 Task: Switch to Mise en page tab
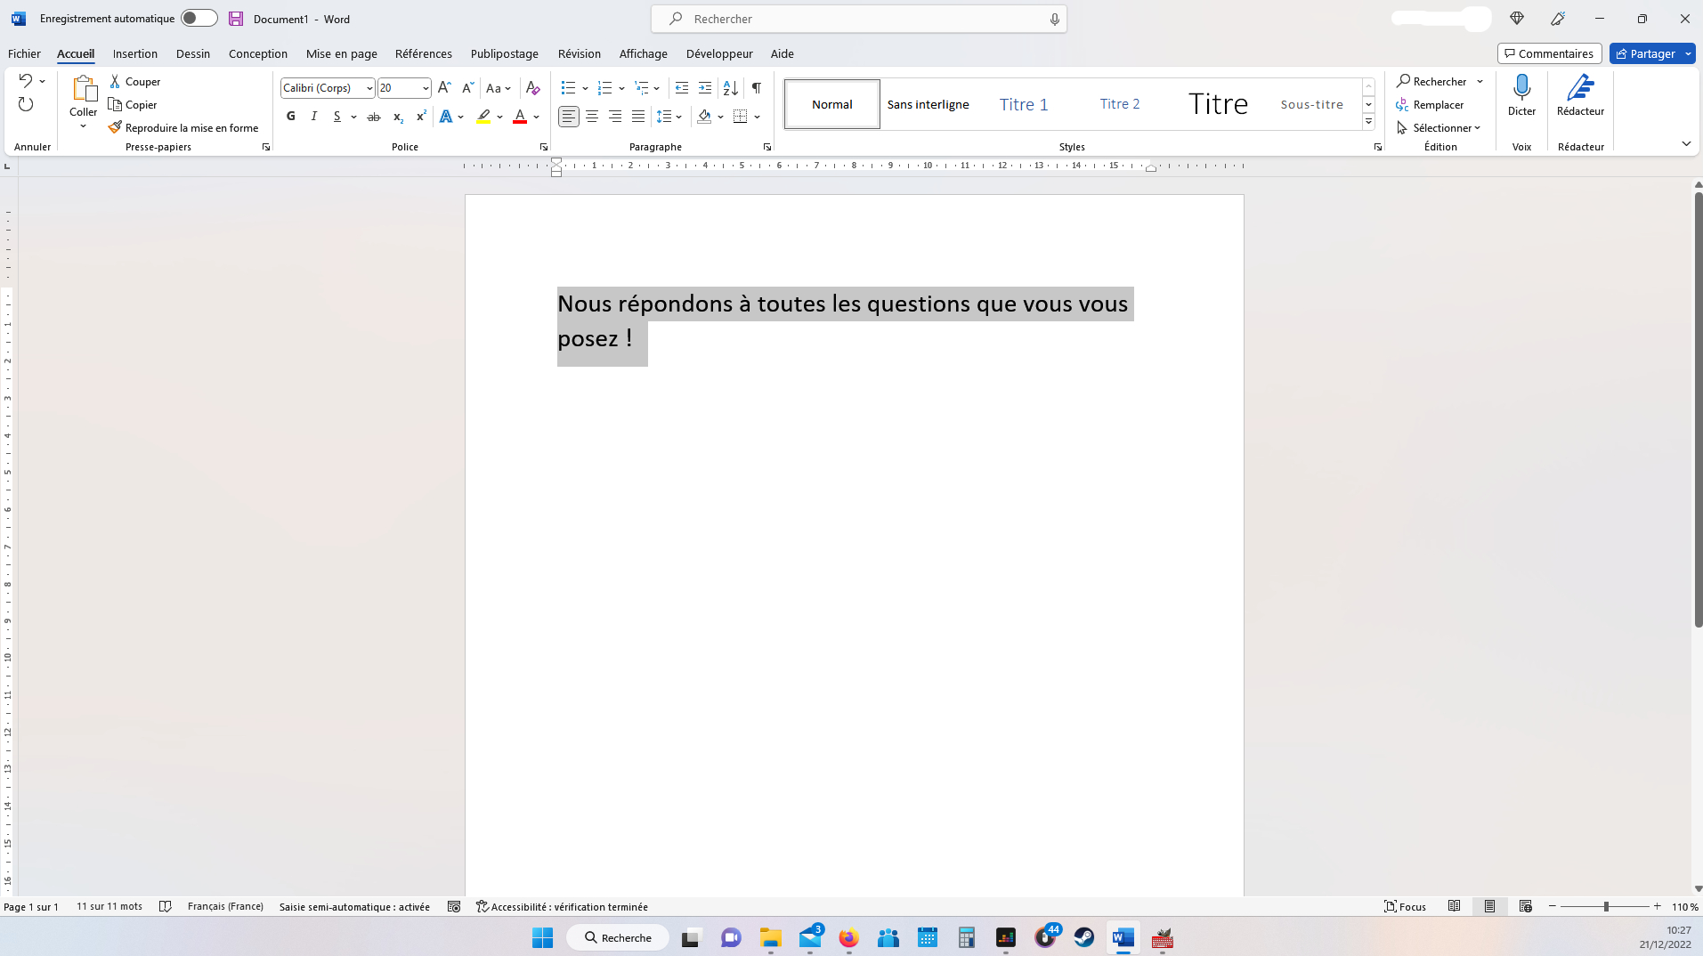click(342, 53)
